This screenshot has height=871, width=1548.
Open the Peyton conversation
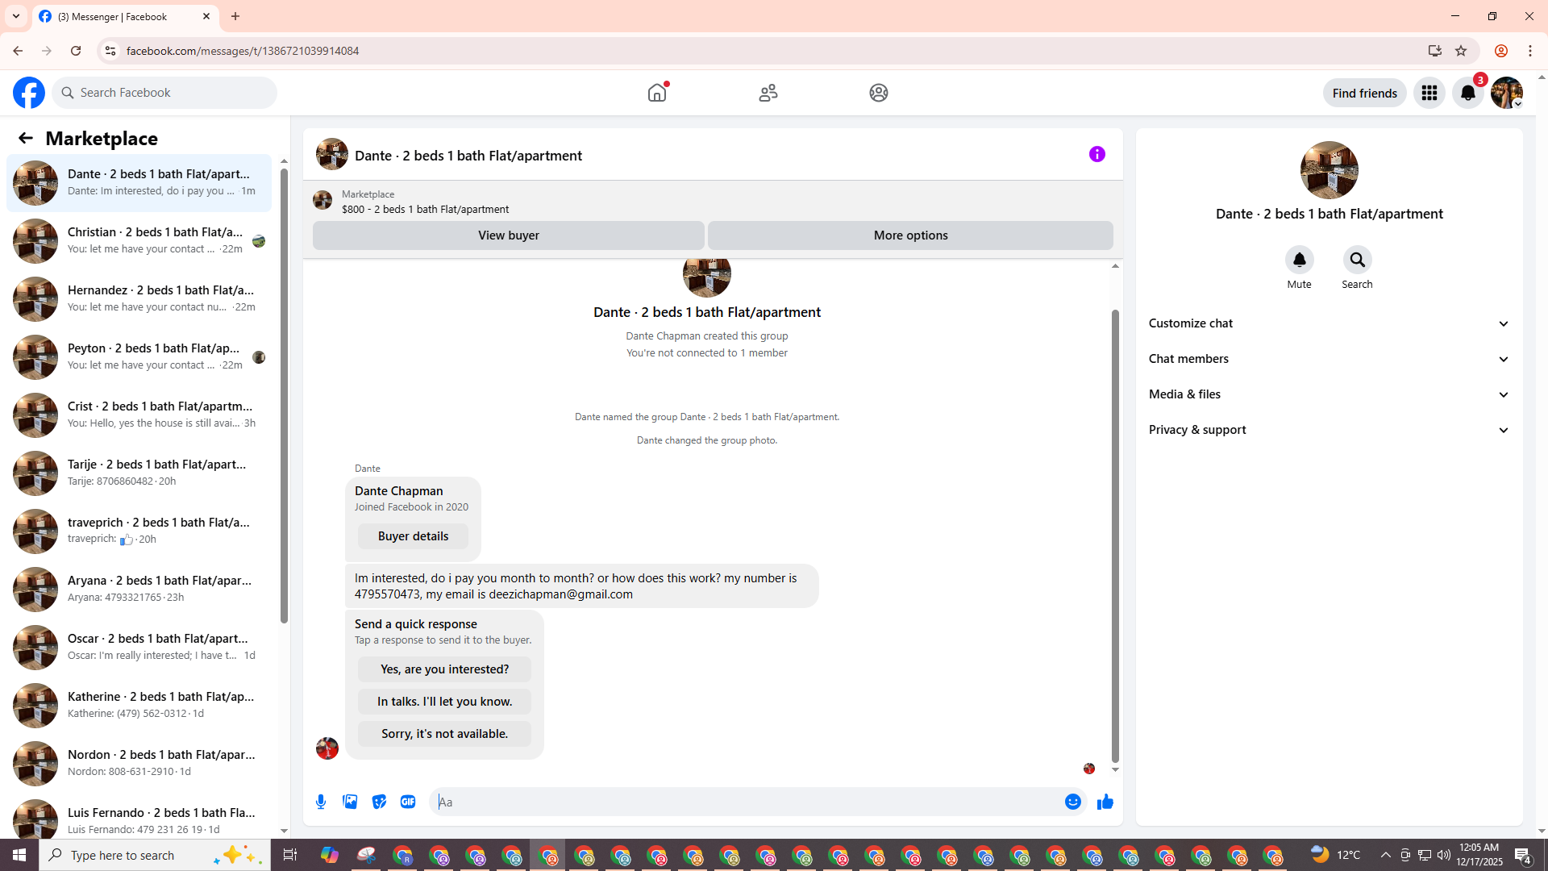pos(139,357)
